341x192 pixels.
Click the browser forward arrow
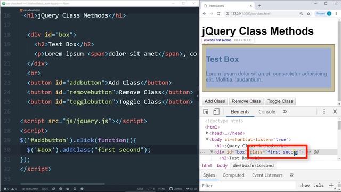[x=212, y=13]
